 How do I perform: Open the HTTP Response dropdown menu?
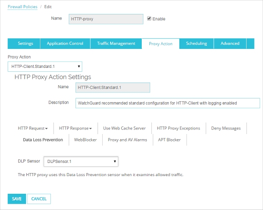tap(75, 128)
